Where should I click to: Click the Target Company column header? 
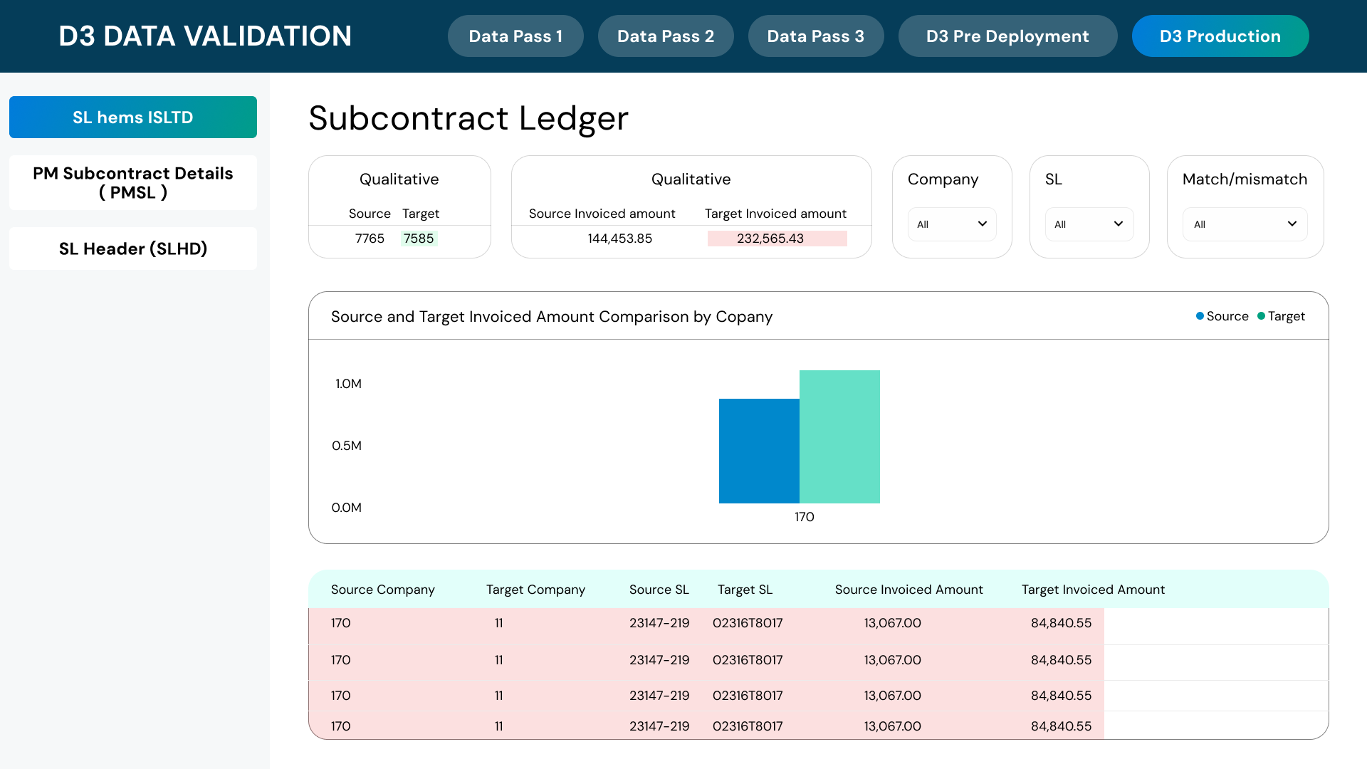click(x=536, y=590)
